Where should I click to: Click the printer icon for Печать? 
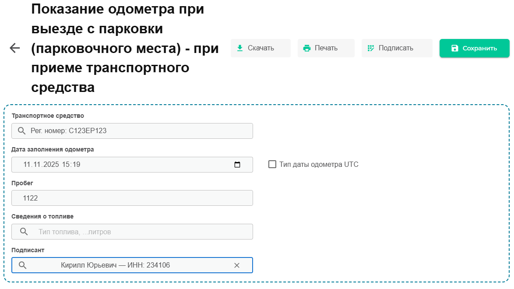tap(307, 48)
